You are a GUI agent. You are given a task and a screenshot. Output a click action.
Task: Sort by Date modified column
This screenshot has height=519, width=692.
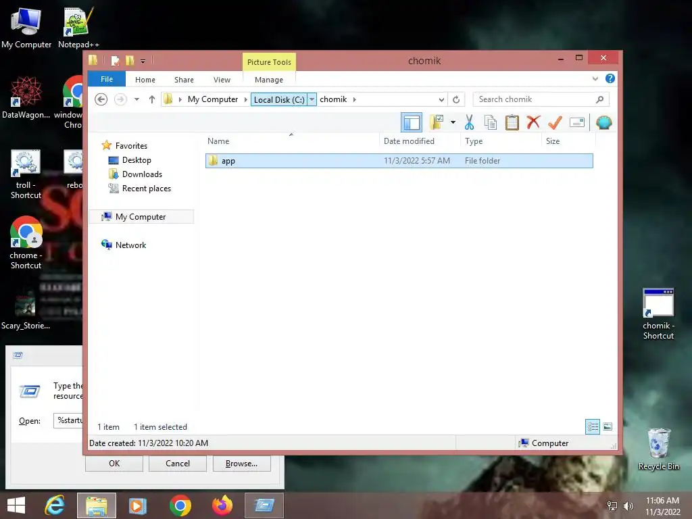409,141
